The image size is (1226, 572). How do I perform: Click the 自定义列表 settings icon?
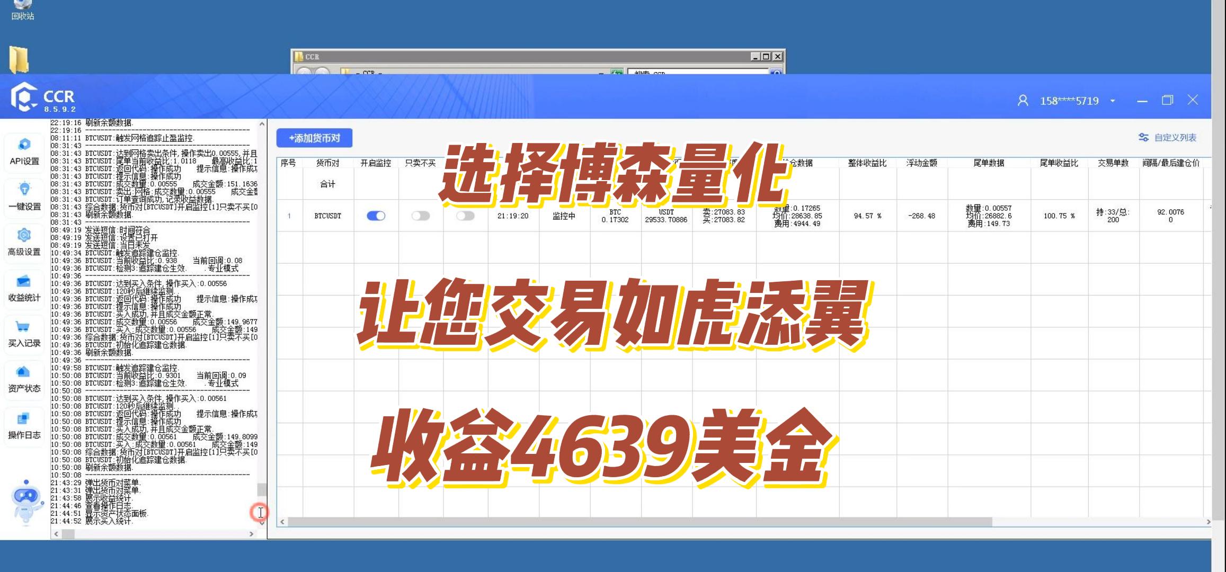tap(1144, 137)
